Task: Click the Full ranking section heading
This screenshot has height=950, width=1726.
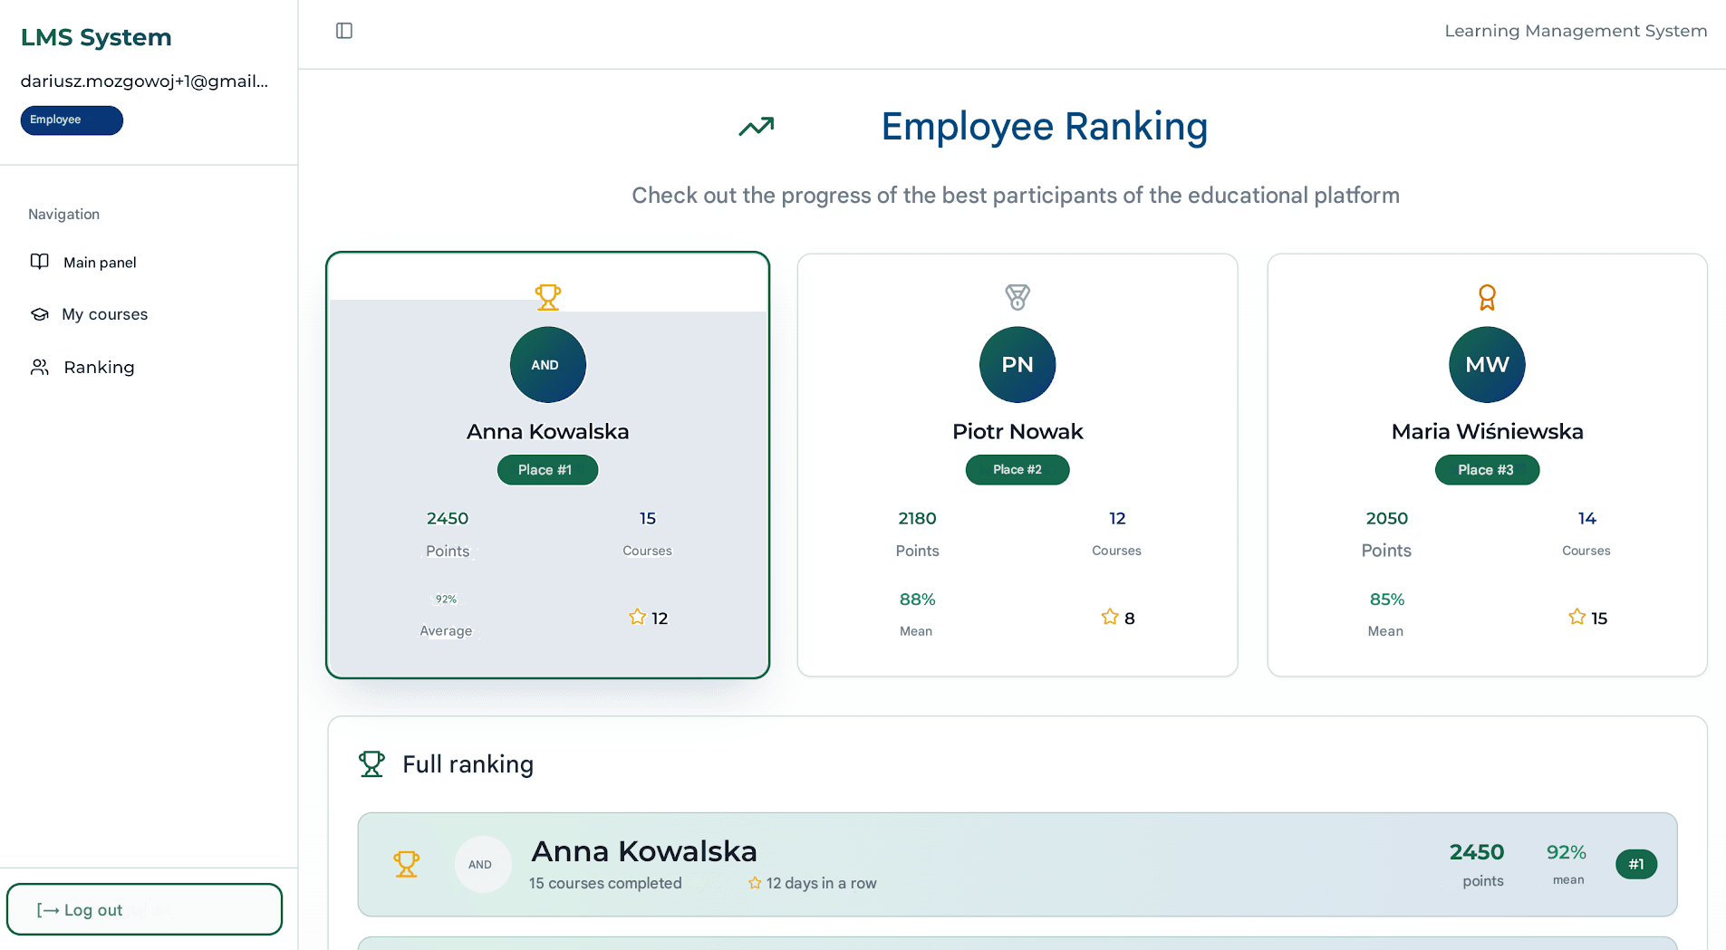Action: tap(468, 764)
